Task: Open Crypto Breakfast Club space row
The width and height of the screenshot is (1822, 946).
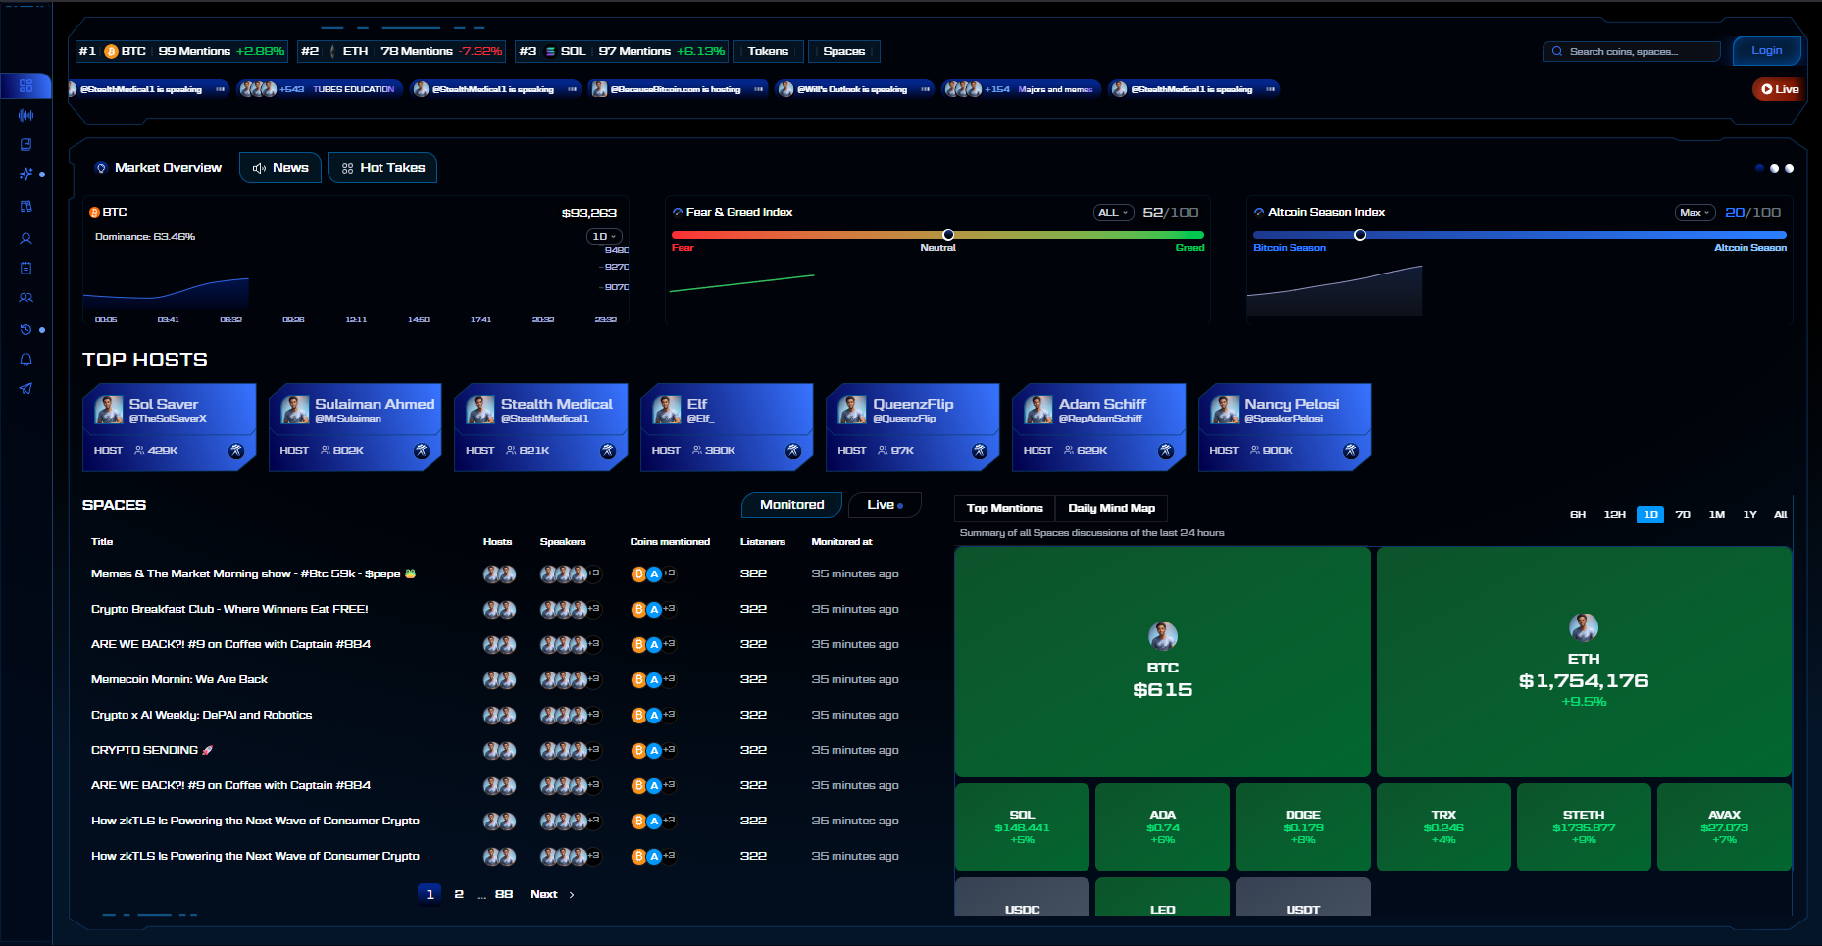Action: [x=495, y=610]
